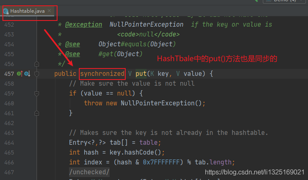Click the #get(Object) reference on line 455
The height and width of the screenshot is (180, 308).
[120, 54]
